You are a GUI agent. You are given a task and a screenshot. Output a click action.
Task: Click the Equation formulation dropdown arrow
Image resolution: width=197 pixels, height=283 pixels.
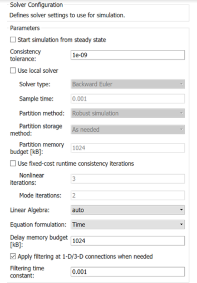click(x=181, y=224)
